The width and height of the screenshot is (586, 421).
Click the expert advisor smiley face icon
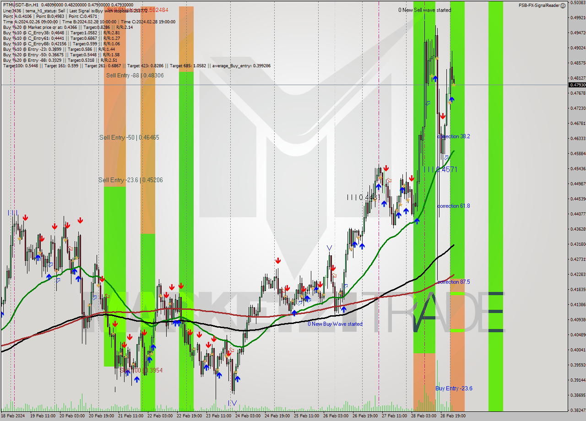pos(563,5)
